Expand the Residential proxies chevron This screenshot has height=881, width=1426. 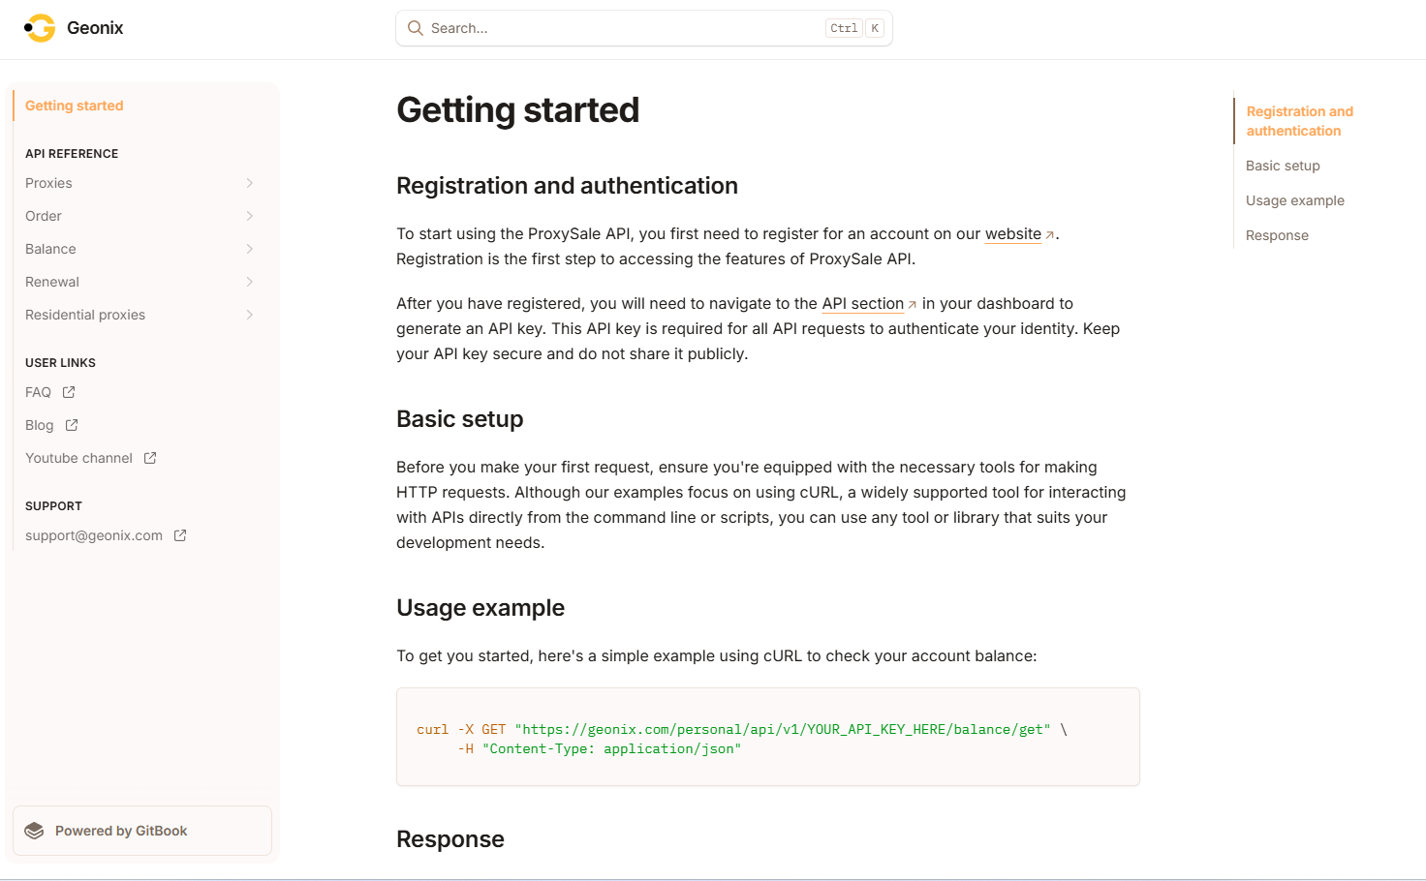pos(250,315)
